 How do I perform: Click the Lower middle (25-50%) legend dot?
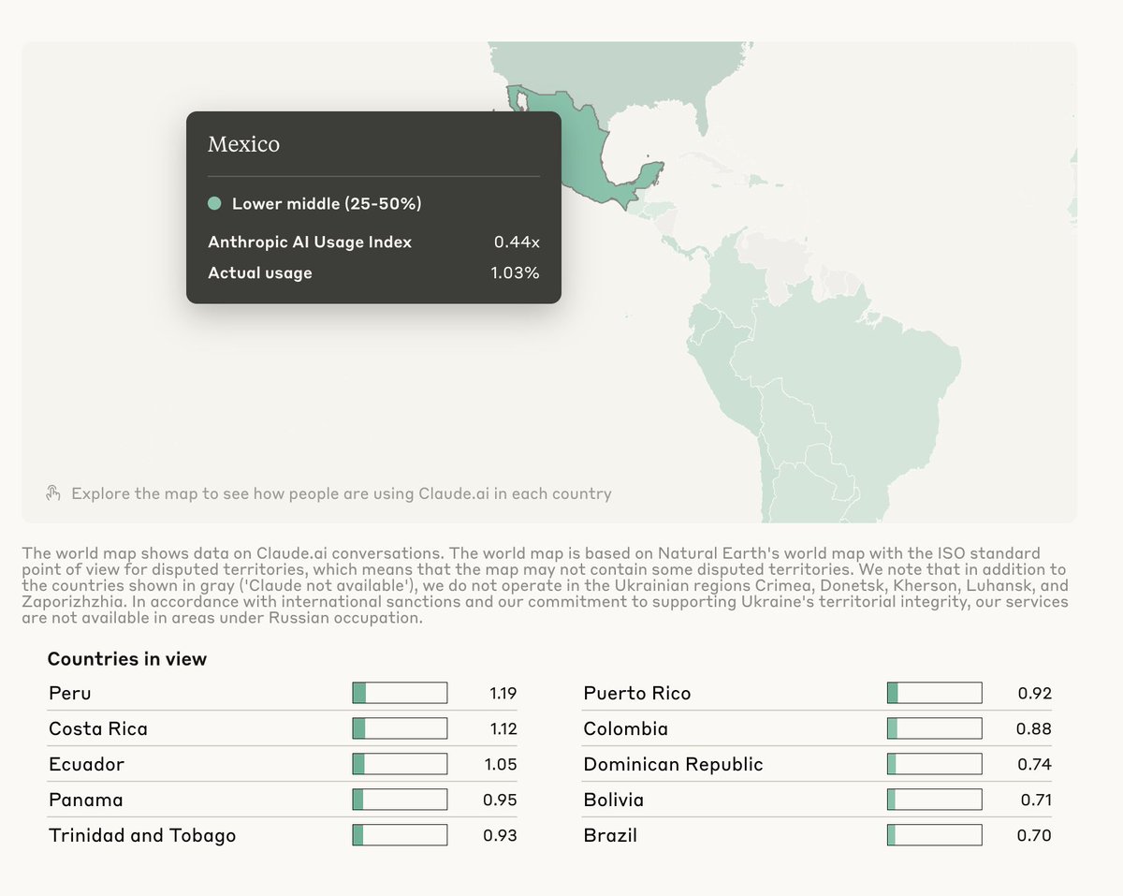point(214,203)
